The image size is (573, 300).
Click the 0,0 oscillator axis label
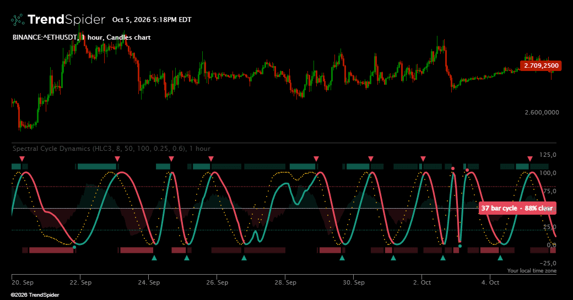(x=552, y=245)
